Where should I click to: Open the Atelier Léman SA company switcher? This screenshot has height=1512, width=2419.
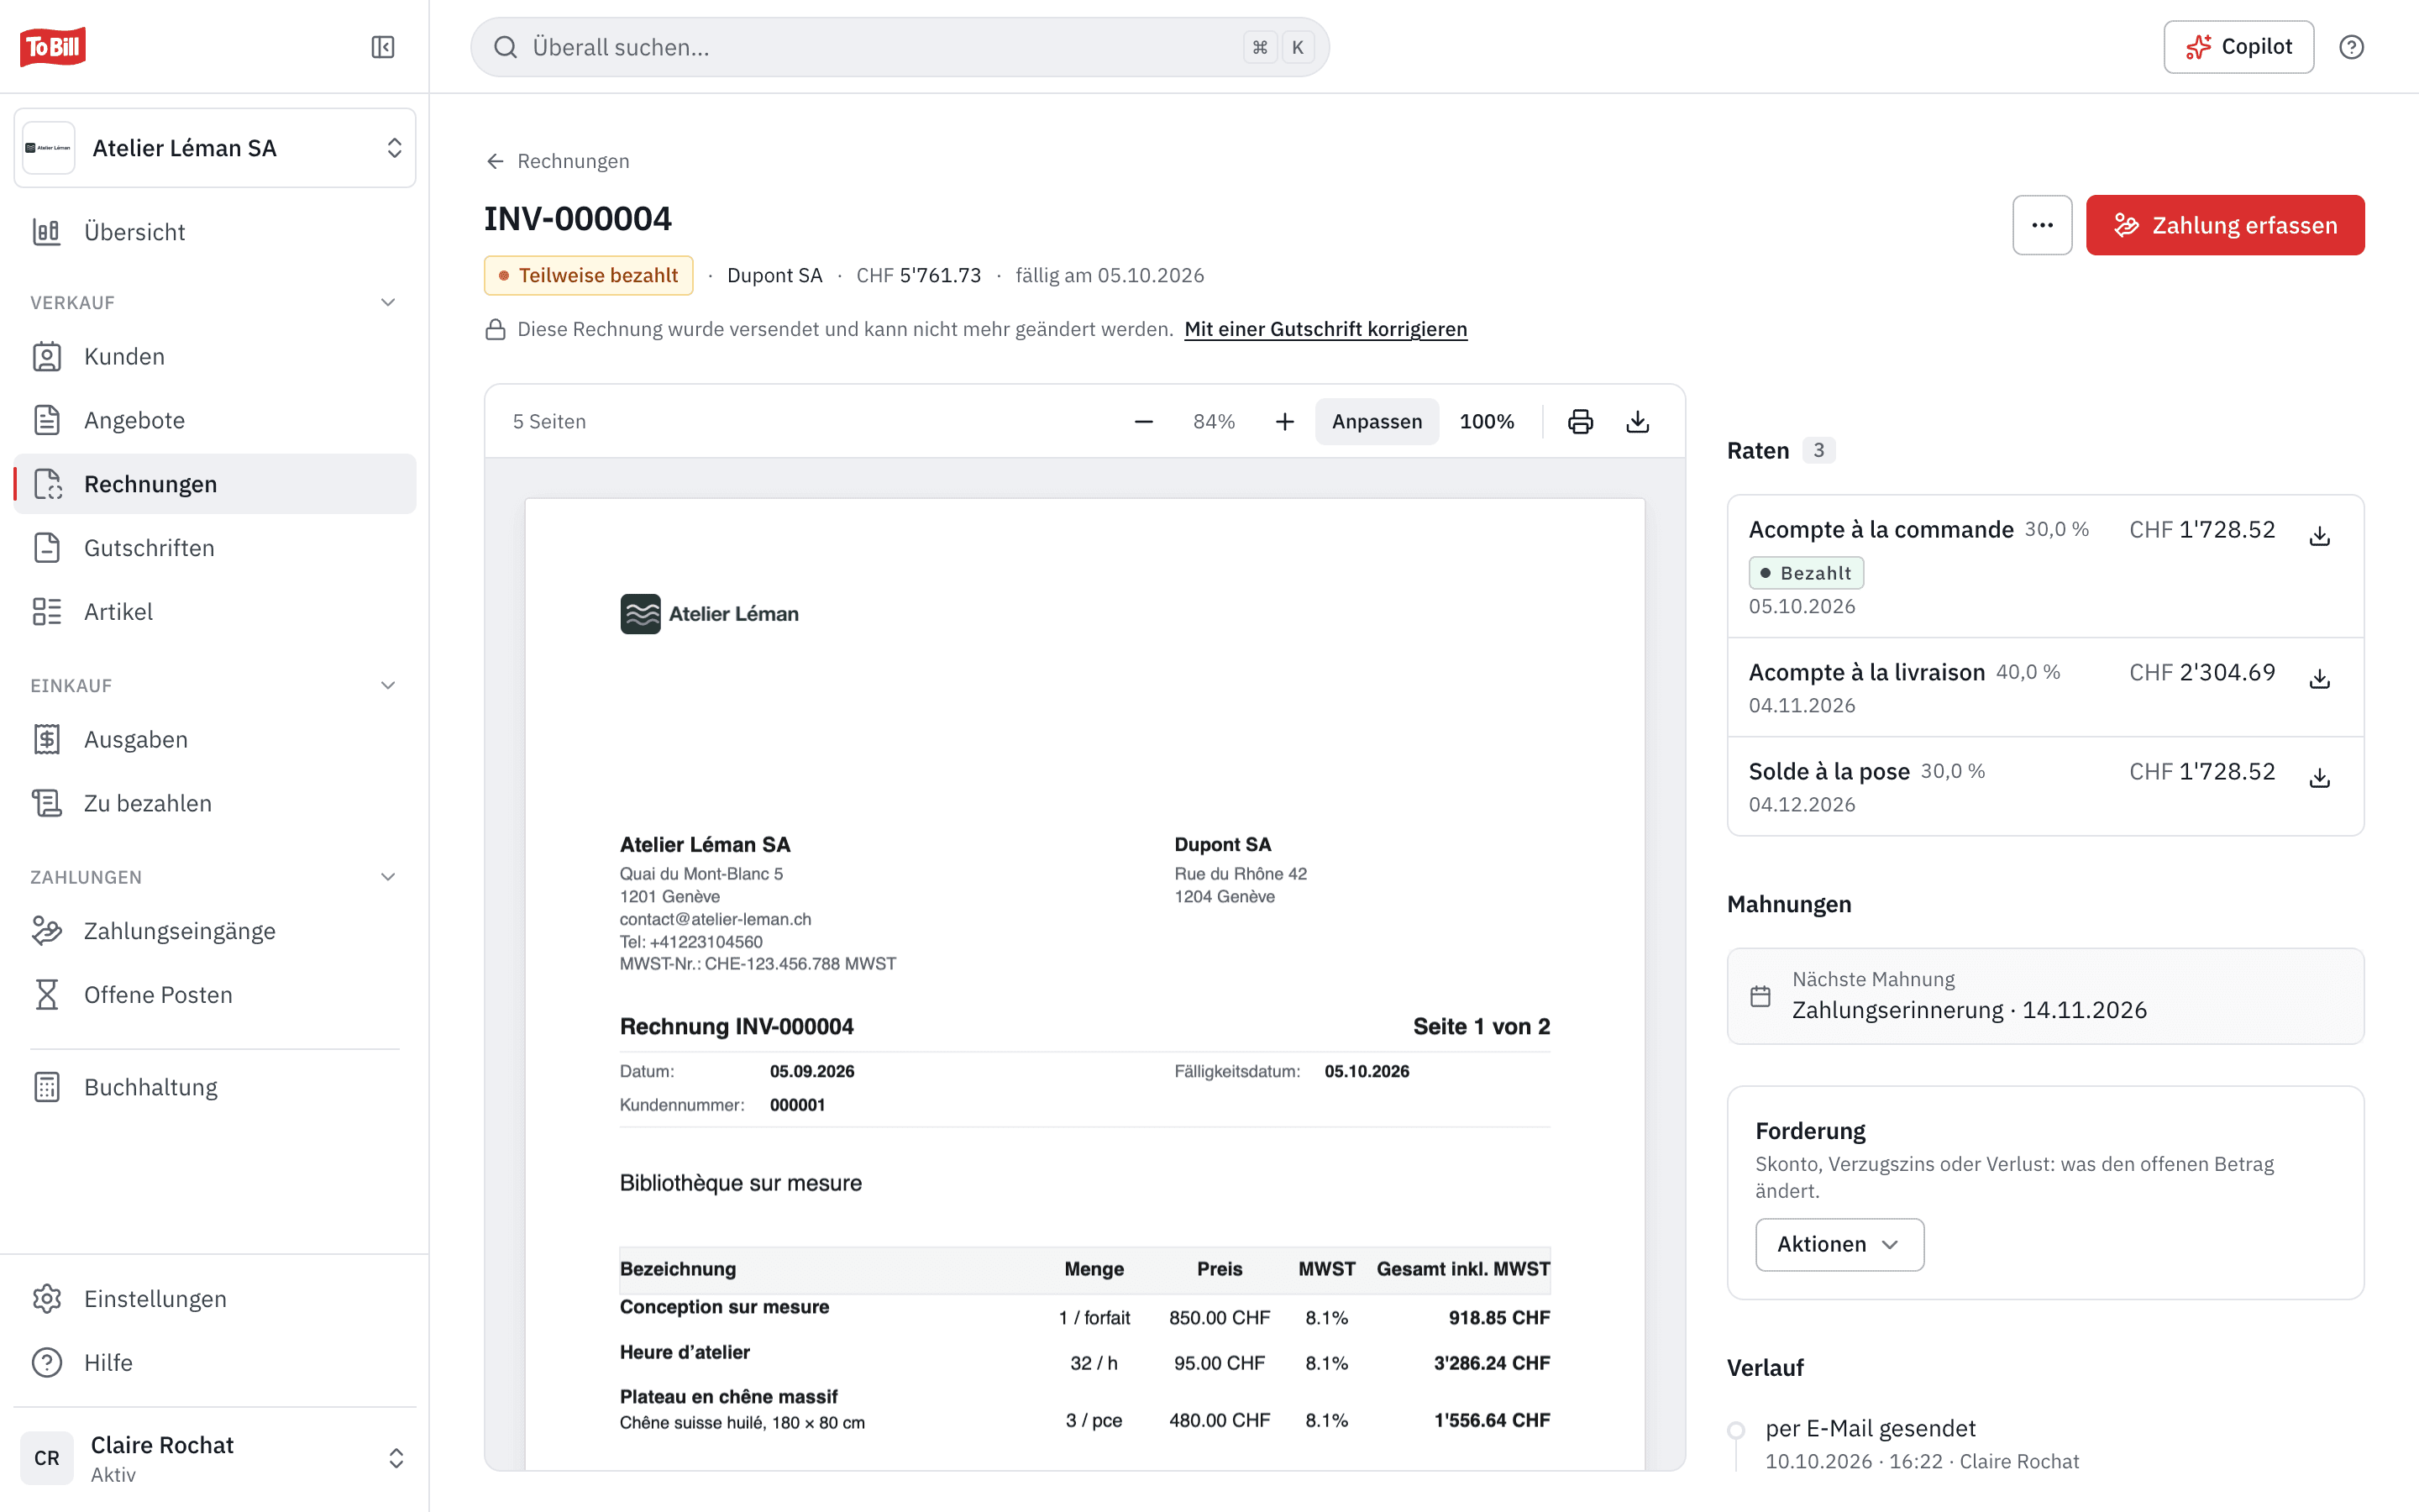pyautogui.click(x=215, y=148)
